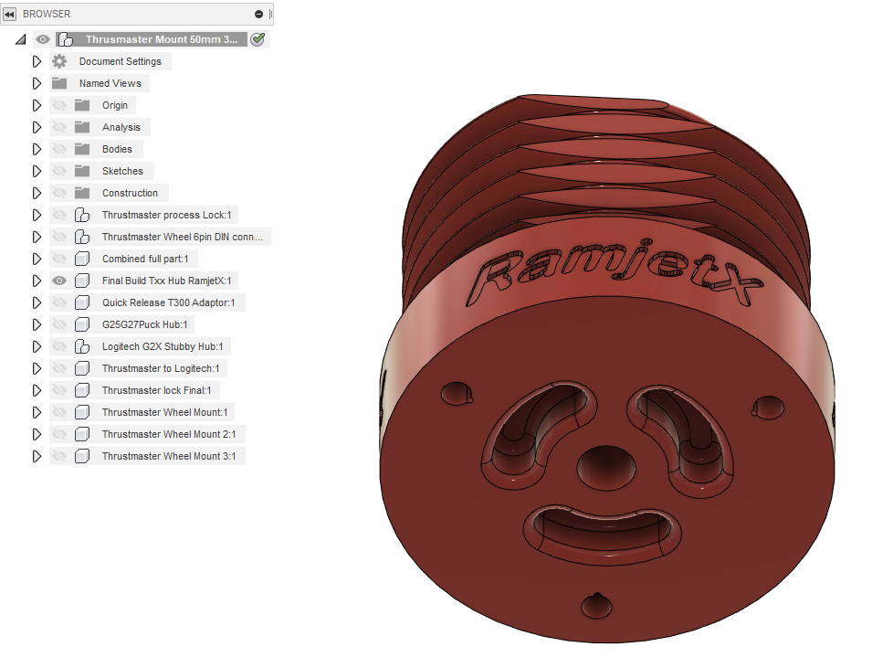Hide the Final Build Txx Hub RamjetX component
Image resolution: width=883 pixels, height=668 pixels.
(x=58, y=281)
